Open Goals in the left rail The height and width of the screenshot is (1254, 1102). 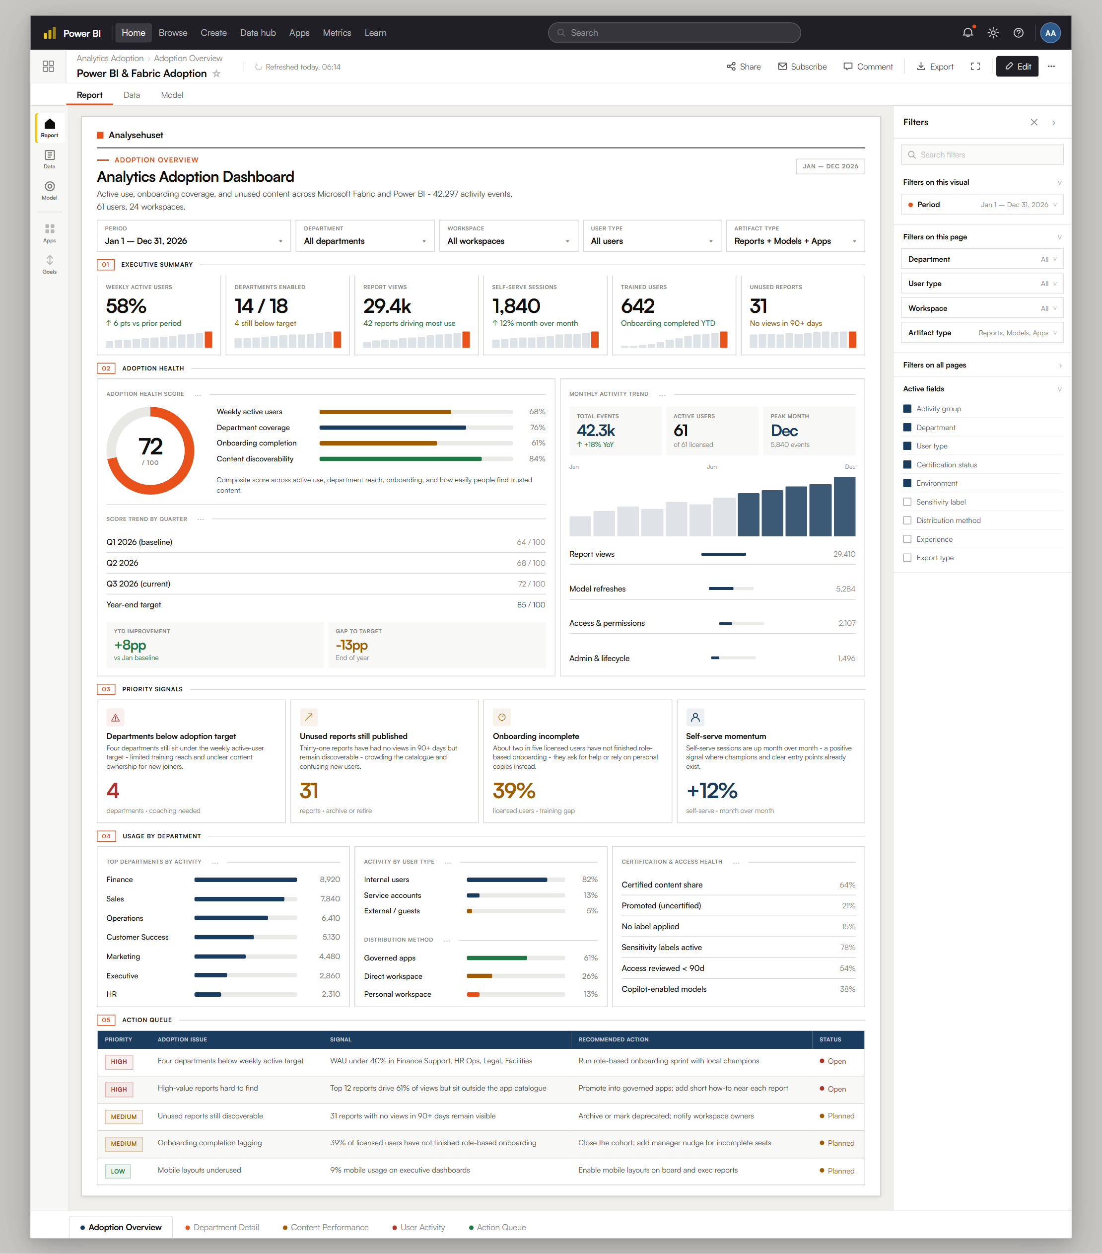tap(50, 264)
